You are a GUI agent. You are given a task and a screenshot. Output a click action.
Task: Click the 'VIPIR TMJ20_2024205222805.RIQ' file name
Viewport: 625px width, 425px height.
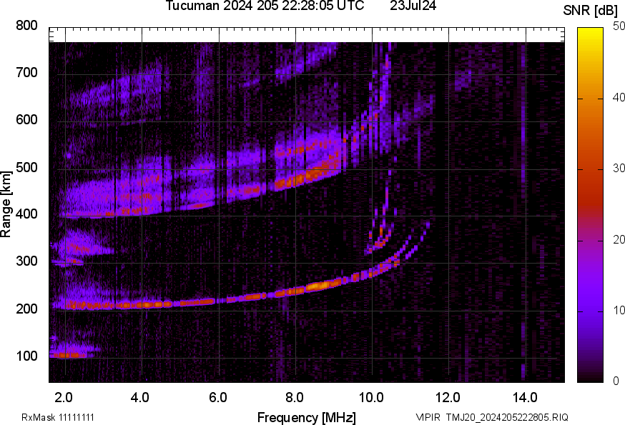tap(492, 417)
